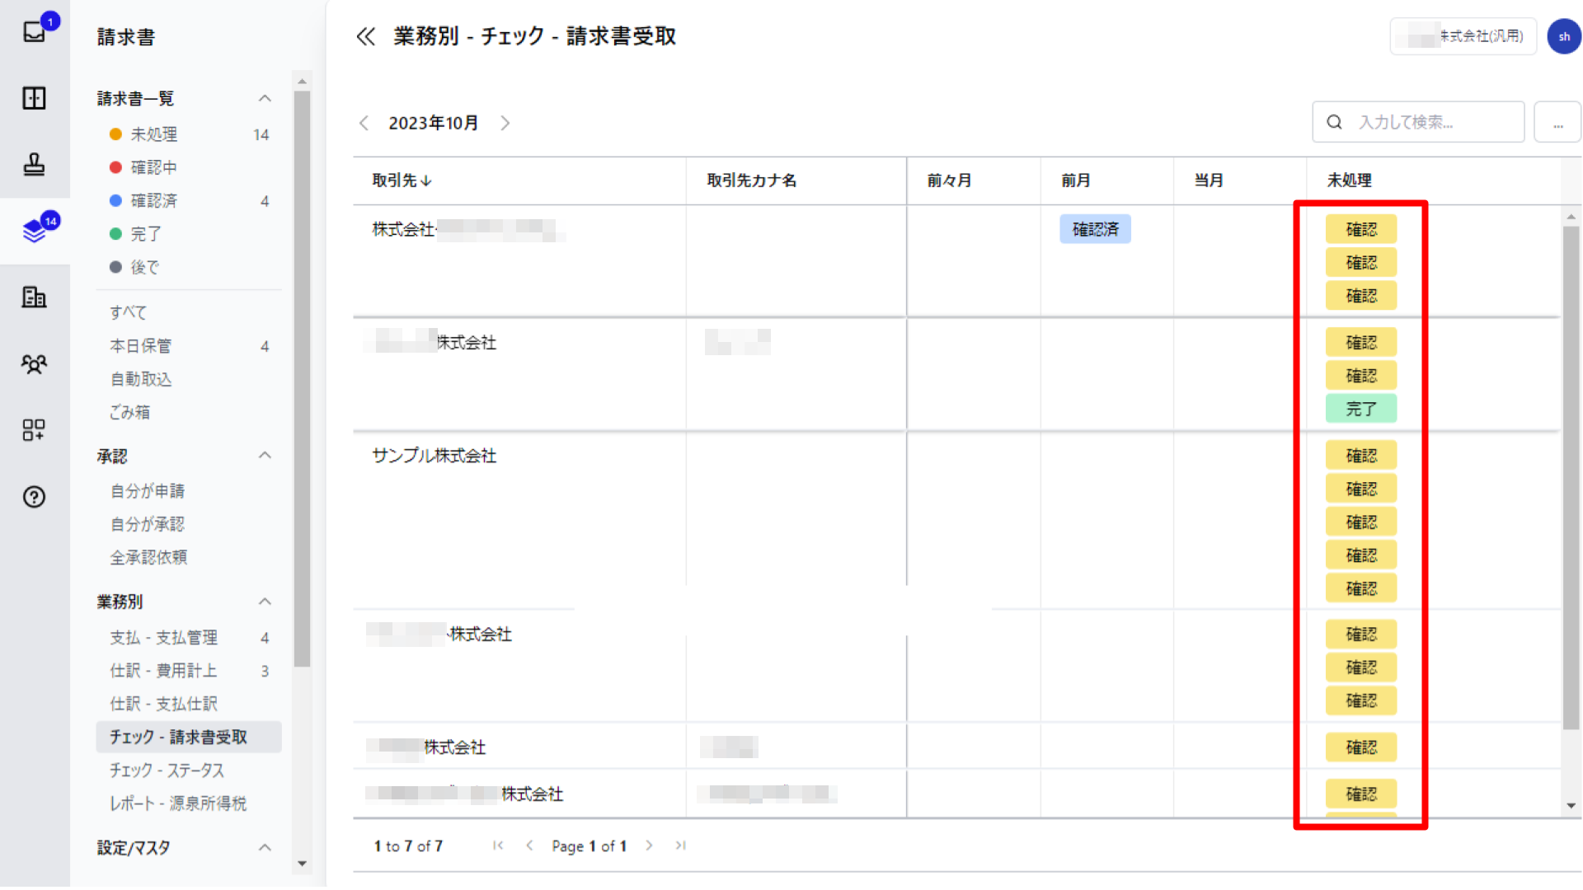
Task: Go to previous table page
Action: 529,845
